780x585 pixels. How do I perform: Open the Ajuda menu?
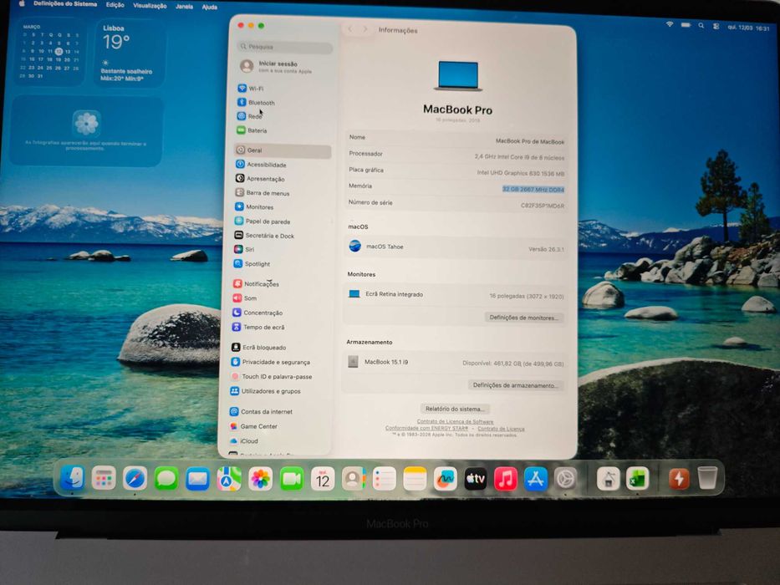[210, 7]
